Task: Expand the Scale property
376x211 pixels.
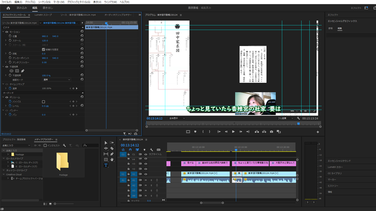Action: 6,40
